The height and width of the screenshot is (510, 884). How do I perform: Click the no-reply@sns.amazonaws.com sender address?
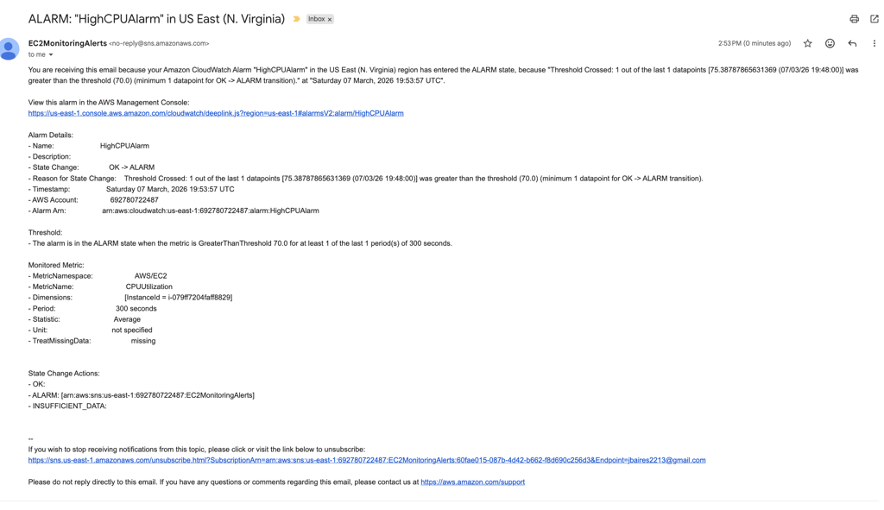click(159, 43)
